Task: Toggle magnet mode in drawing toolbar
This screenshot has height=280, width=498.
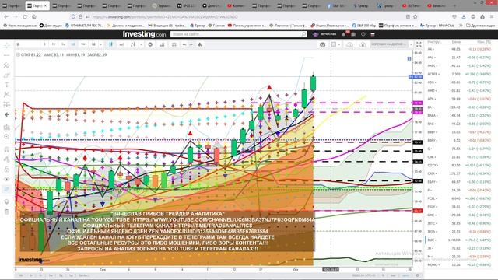Action: click(7, 149)
